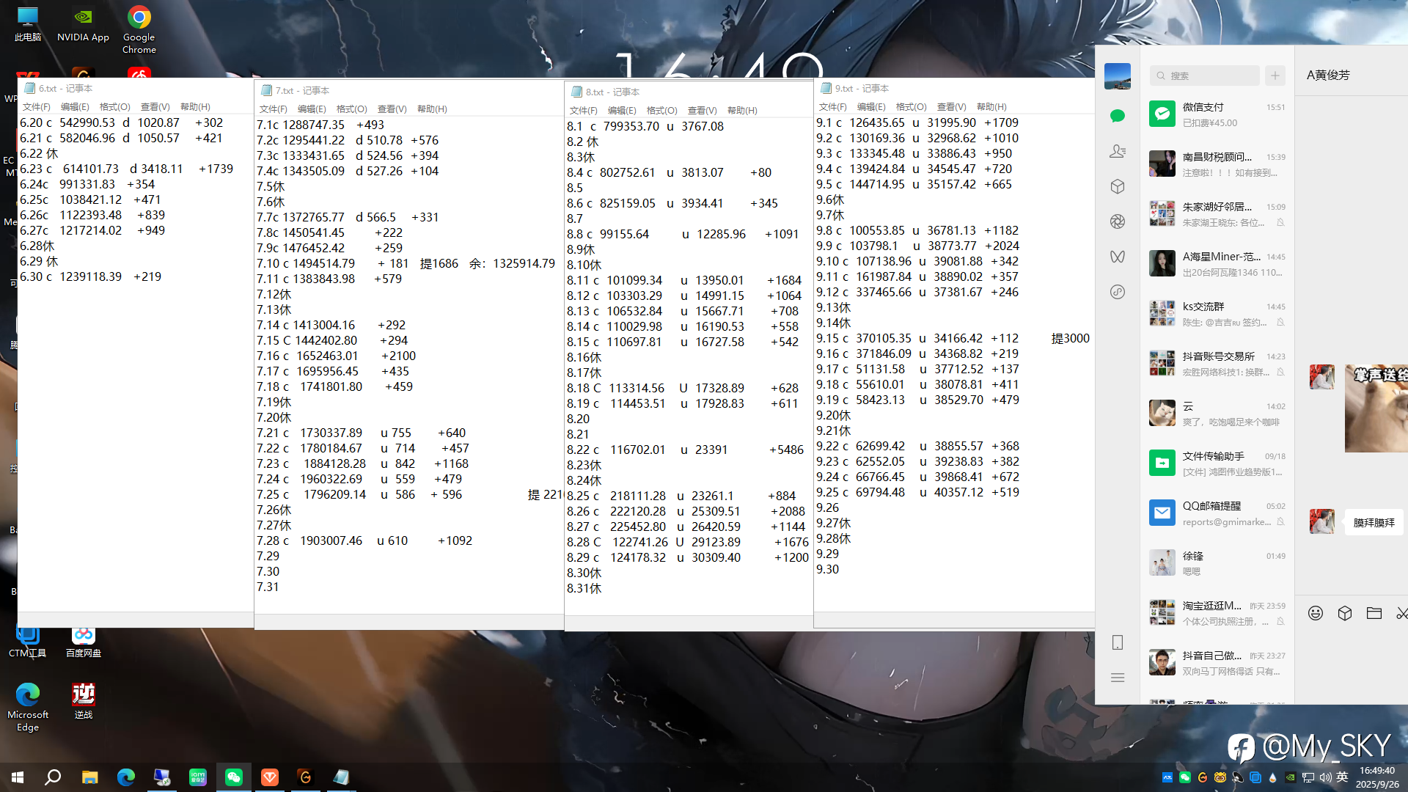Expand 编辑(E) menu in 9.txt Notepad
Viewport: 1408px width, 792px height.
(x=871, y=107)
